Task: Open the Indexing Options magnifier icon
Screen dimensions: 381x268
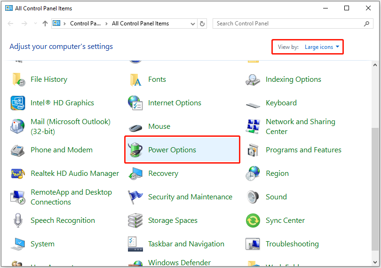Action: point(253,80)
